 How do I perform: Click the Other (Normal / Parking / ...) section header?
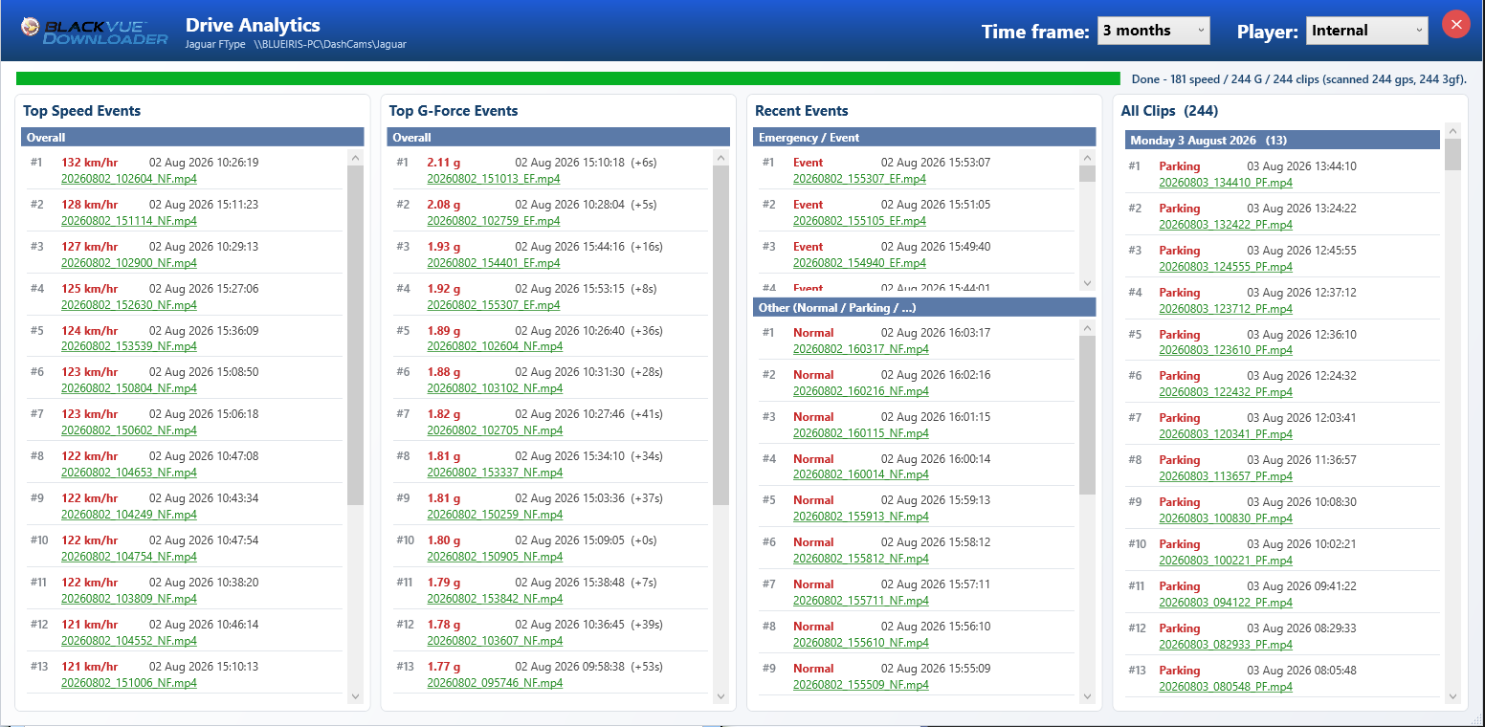pyautogui.click(x=924, y=308)
